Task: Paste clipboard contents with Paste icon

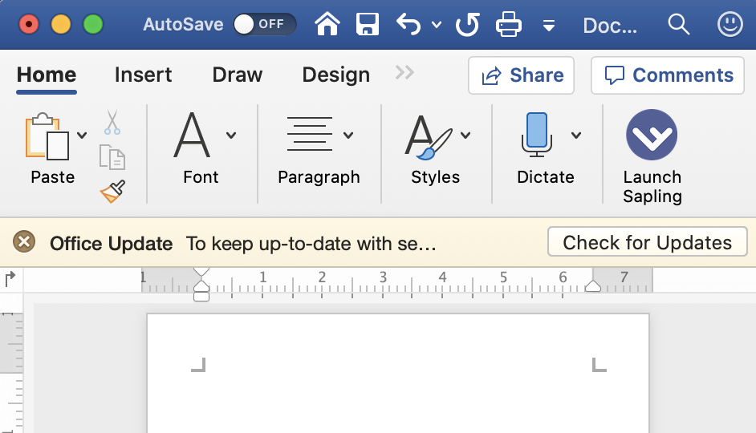Action: (47, 137)
